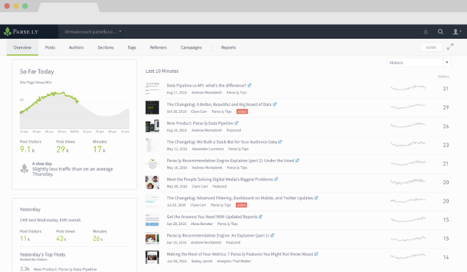This screenshot has height=272, width=467.
Task: Open the Reports tab
Action: (x=228, y=48)
